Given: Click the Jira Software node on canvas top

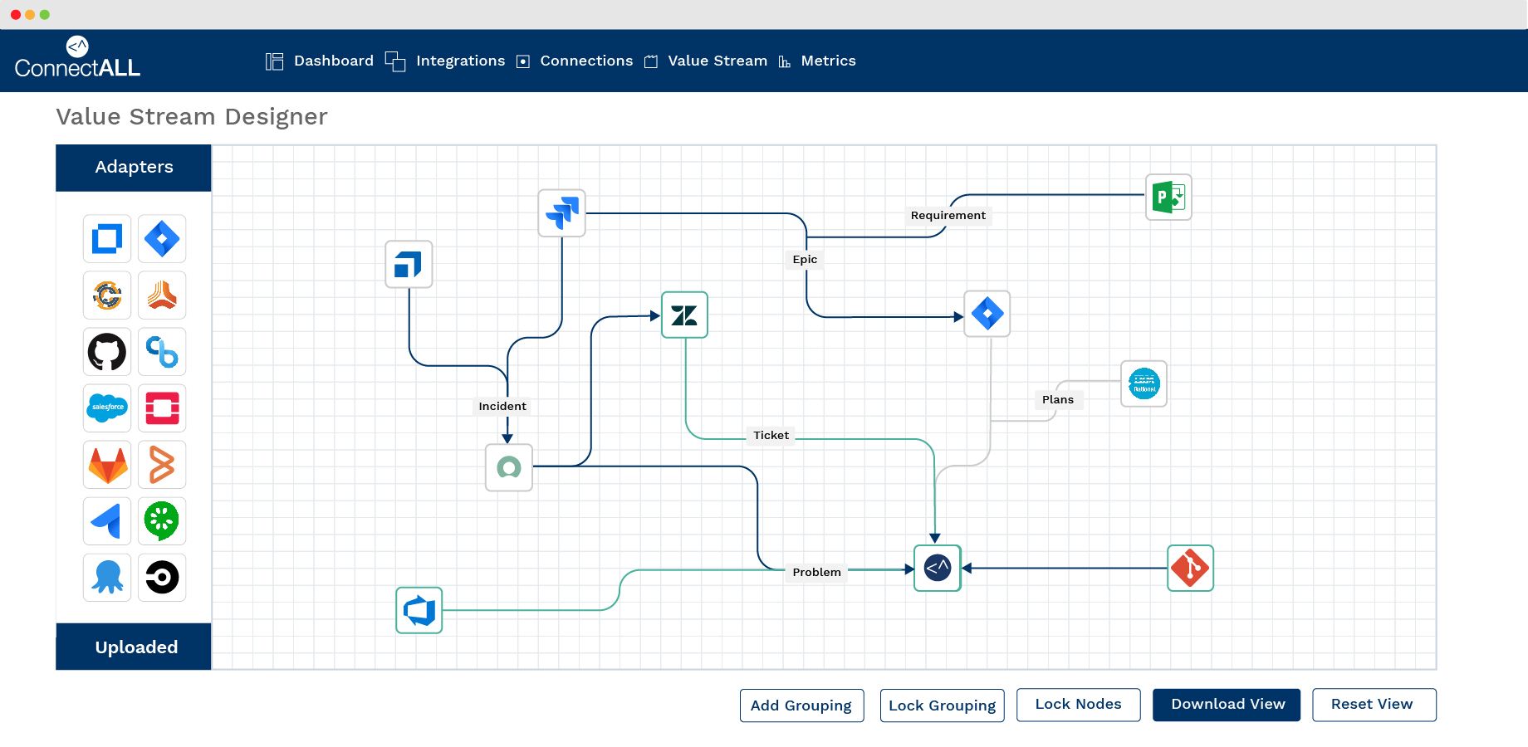Looking at the screenshot, I should (562, 213).
